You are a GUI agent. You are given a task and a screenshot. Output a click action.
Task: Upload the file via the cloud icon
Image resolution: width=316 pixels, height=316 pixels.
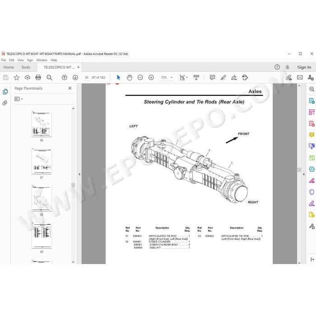coord(28,77)
